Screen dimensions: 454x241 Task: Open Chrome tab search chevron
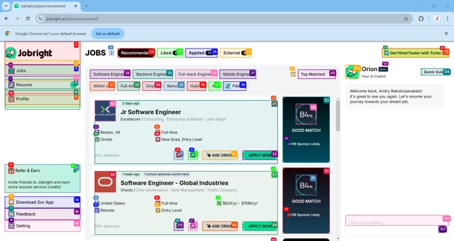(6, 6)
